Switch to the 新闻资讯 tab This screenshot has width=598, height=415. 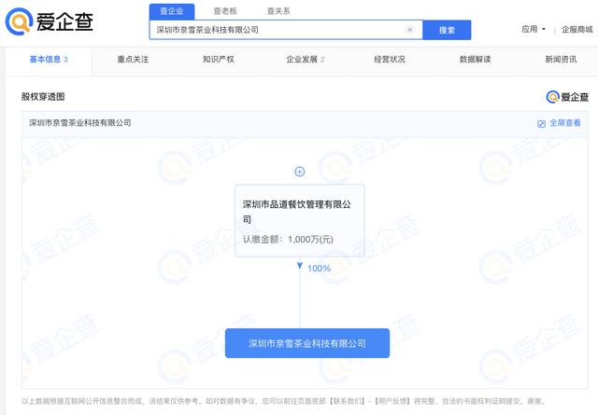click(x=561, y=60)
